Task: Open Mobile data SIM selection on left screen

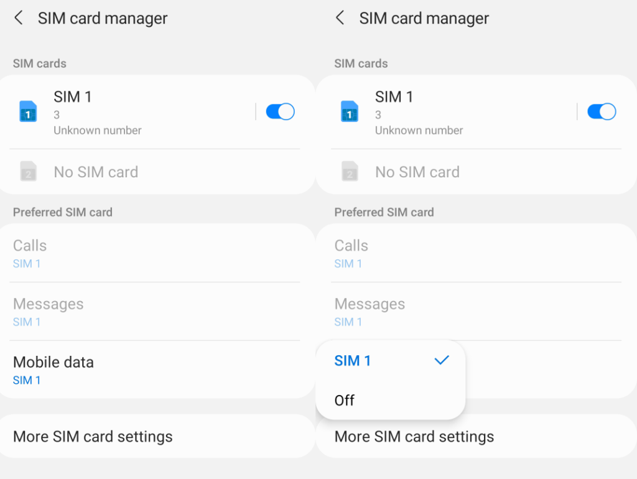Action: [156, 370]
